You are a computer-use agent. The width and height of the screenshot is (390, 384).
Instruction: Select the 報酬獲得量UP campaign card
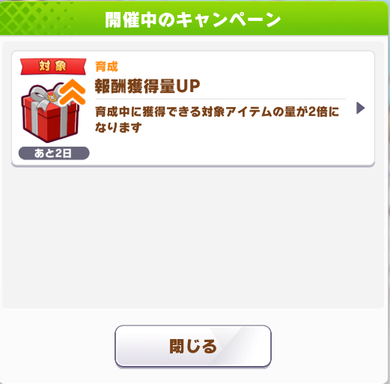click(193, 109)
